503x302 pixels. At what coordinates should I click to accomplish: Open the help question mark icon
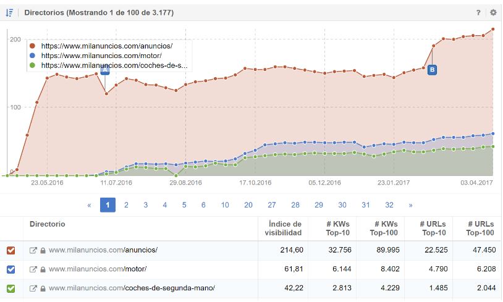coord(478,12)
